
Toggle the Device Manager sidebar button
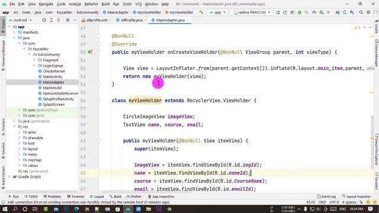coord(377,53)
